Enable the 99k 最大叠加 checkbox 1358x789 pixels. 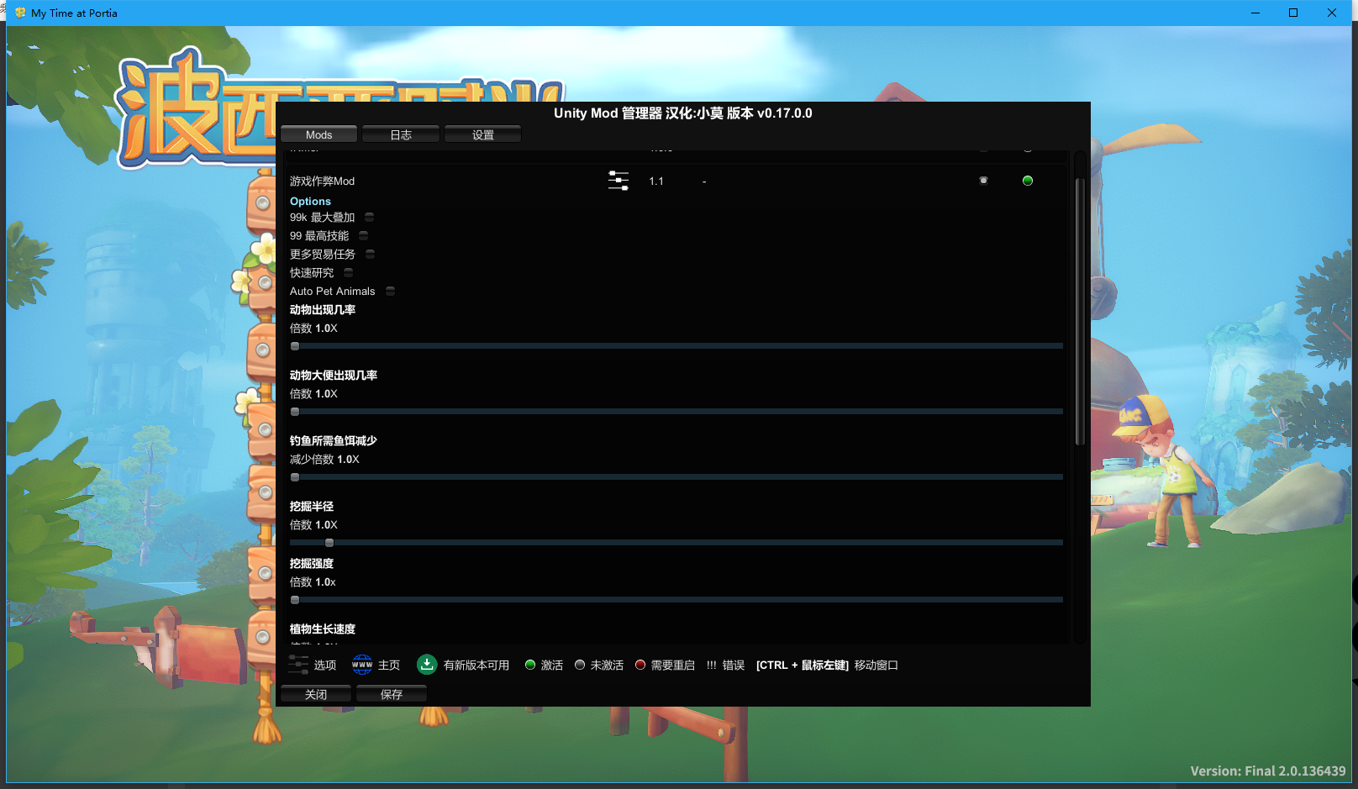click(x=369, y=218)
